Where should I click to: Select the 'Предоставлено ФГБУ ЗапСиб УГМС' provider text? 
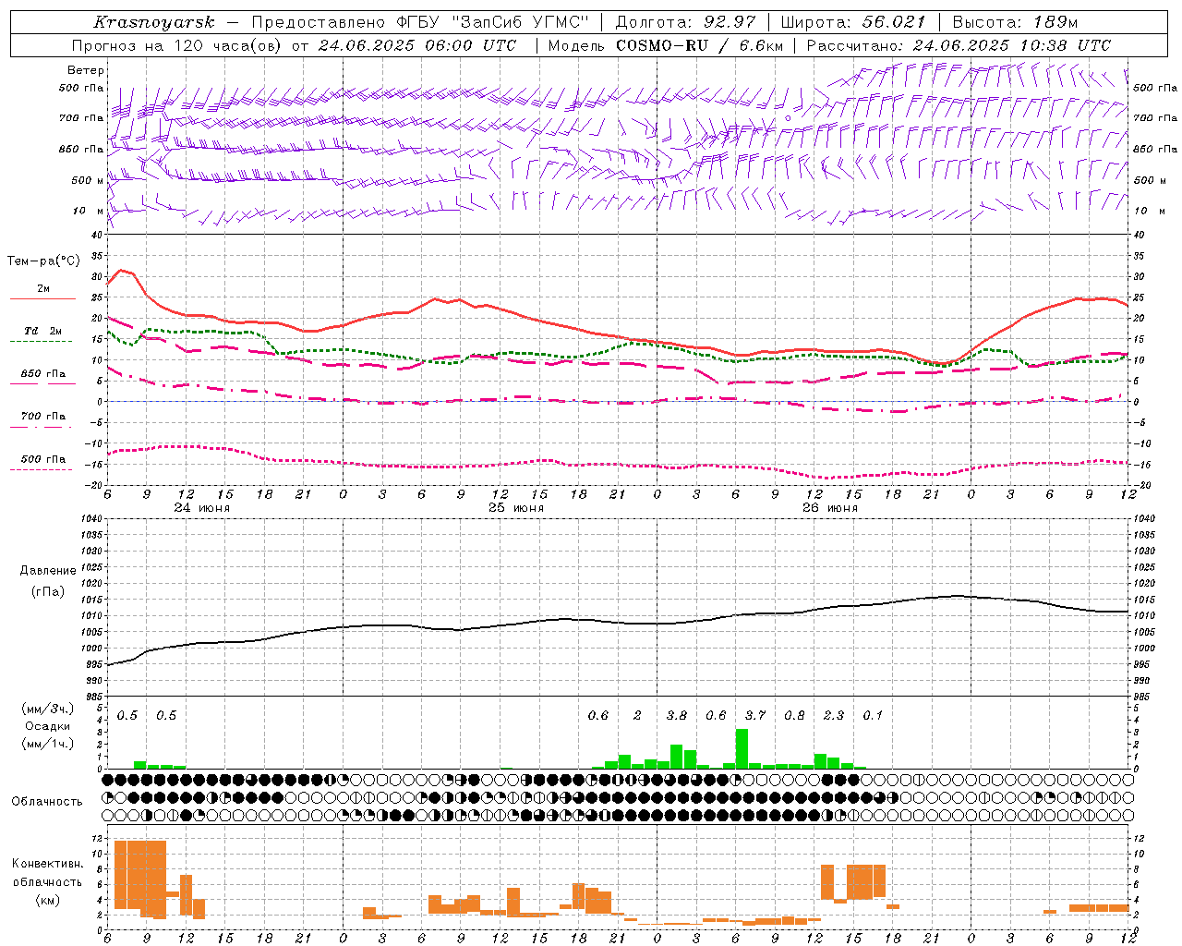tap(419, 22)
